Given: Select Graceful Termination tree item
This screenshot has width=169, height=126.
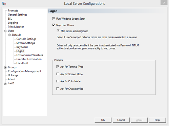Looking at the screenshot, I should (29, 59).
